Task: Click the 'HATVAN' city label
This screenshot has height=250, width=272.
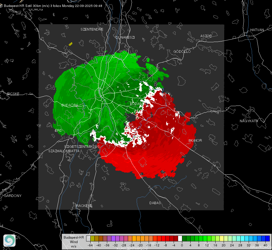Action: coord(257,30)
